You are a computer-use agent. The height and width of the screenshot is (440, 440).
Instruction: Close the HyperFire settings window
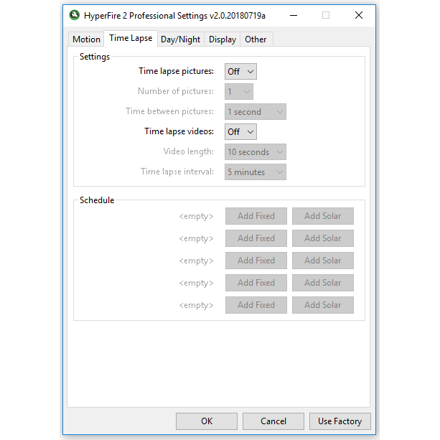[359, 16]
